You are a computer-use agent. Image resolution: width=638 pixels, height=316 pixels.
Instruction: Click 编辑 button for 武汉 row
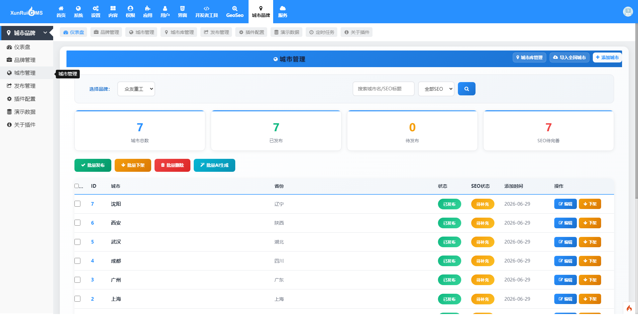[565, 242]
